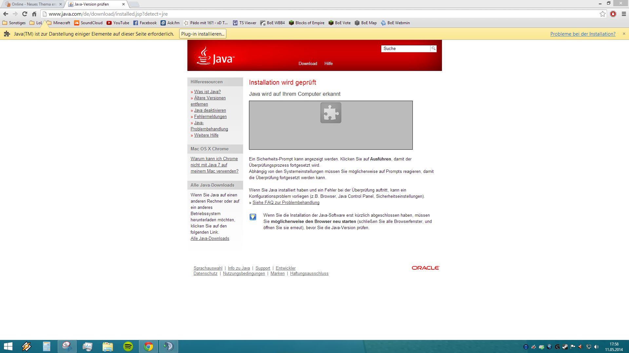Open the Steam tray icon
629x353 pixels.
pyautogui.click(x=565, y=347)
